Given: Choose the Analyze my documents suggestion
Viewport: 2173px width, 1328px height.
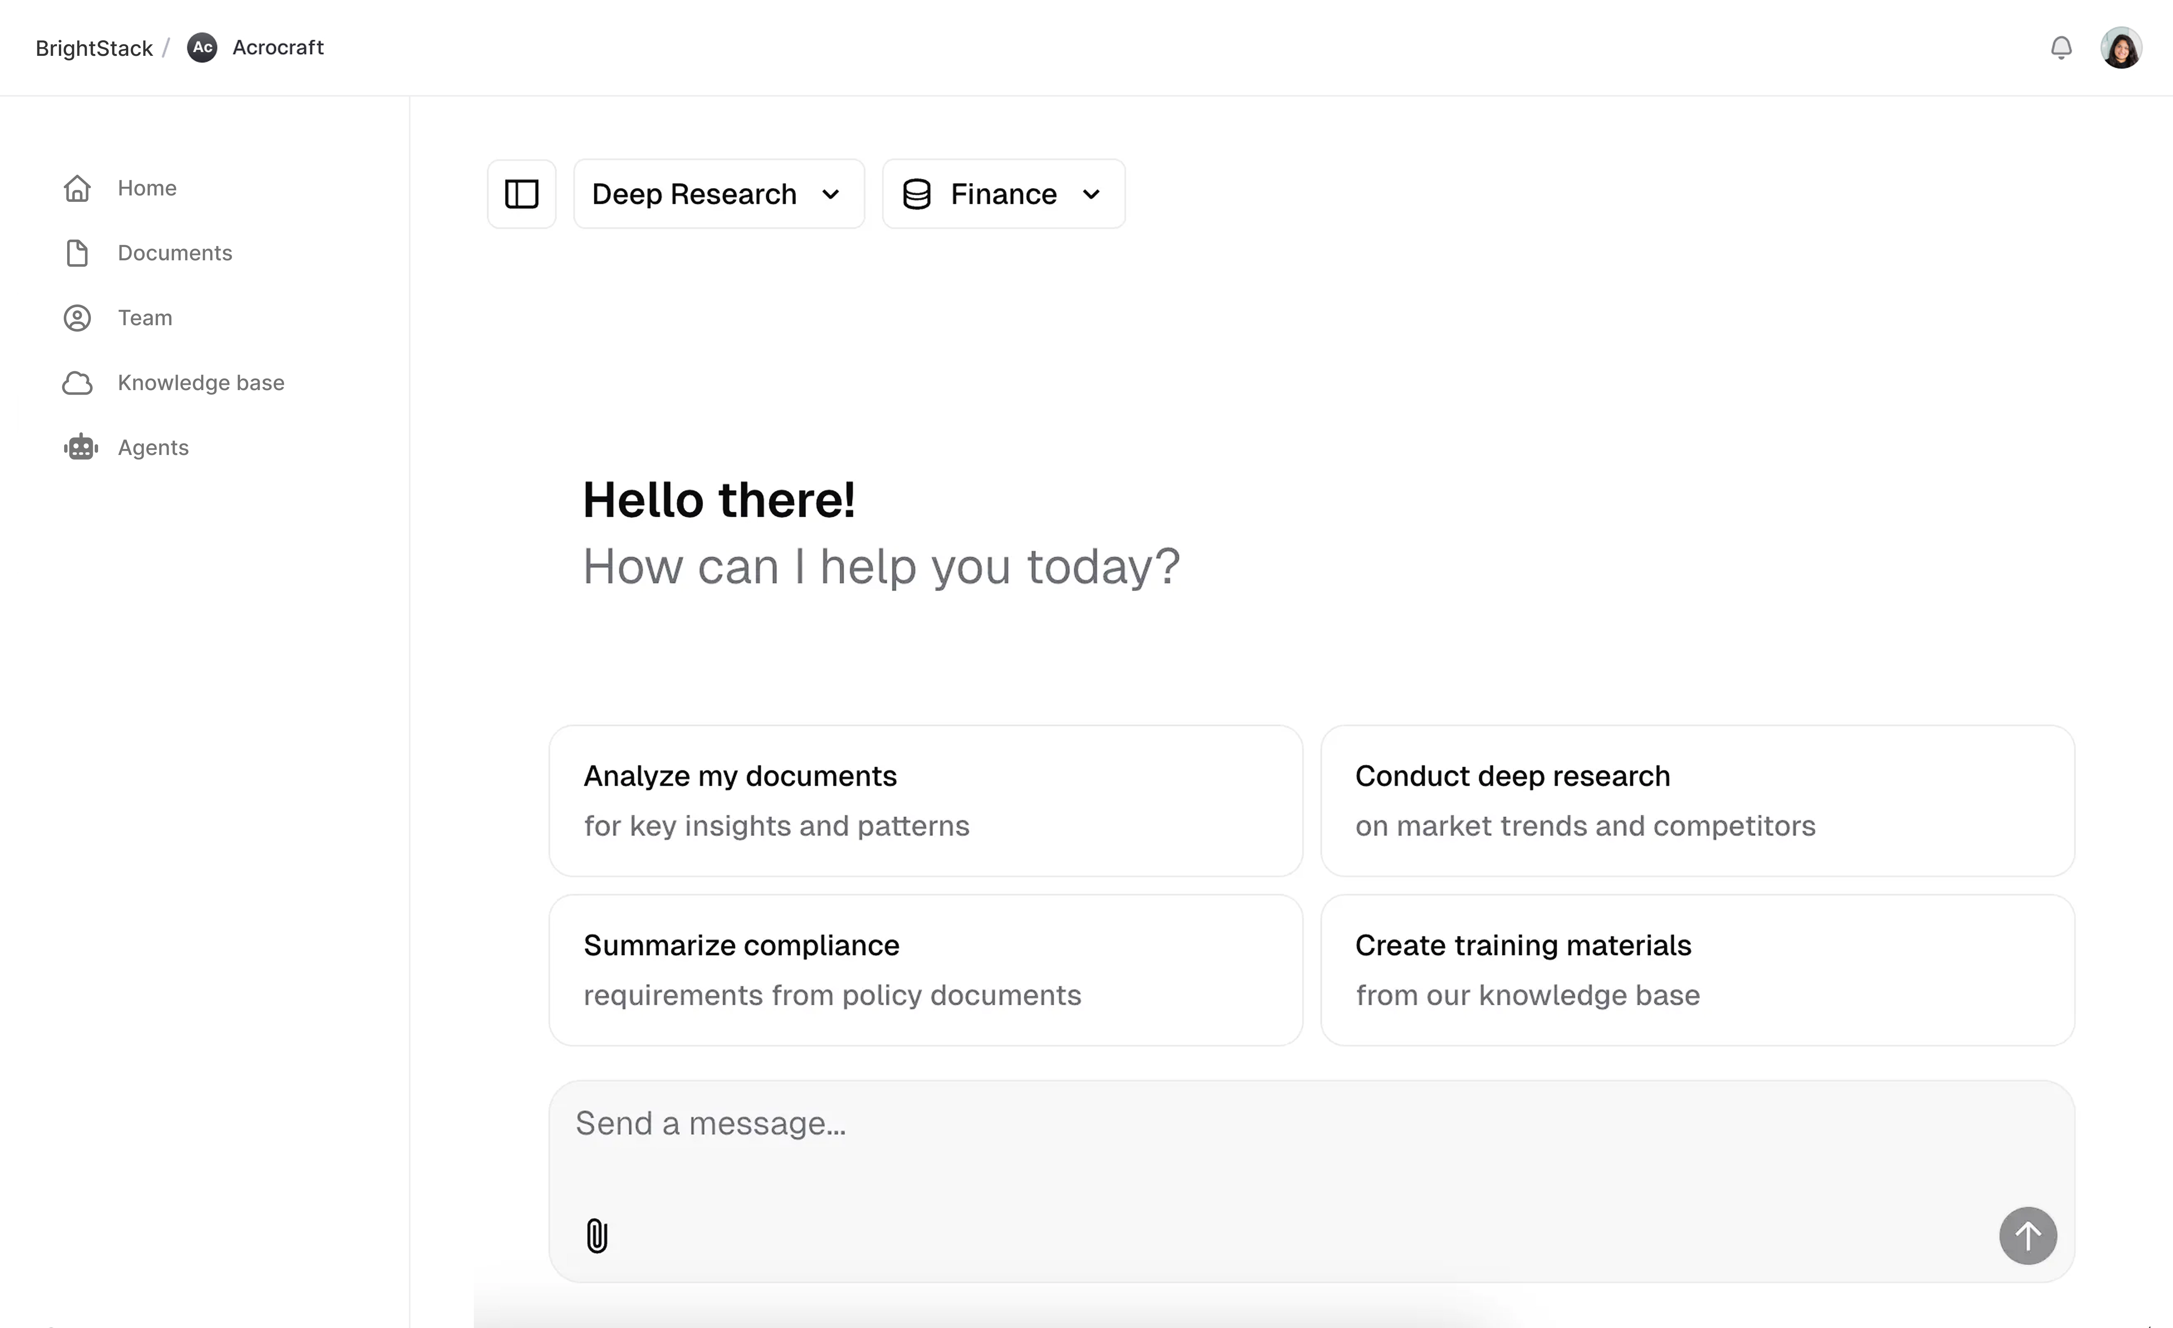Looking at the screenshot, I should pyautogui.click(x=925, y=800).
